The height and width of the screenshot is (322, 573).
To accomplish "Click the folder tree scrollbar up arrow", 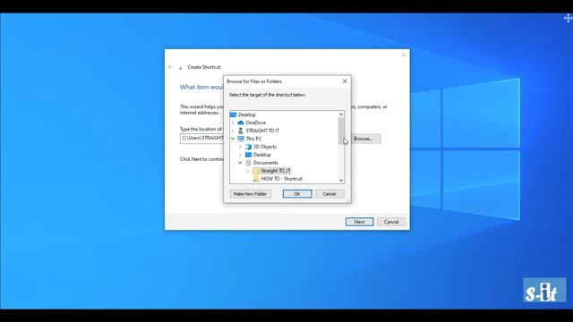I will 340,114.
